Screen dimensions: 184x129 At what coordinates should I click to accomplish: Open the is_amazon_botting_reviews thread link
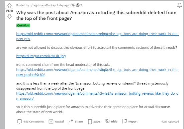click(97, 96)
